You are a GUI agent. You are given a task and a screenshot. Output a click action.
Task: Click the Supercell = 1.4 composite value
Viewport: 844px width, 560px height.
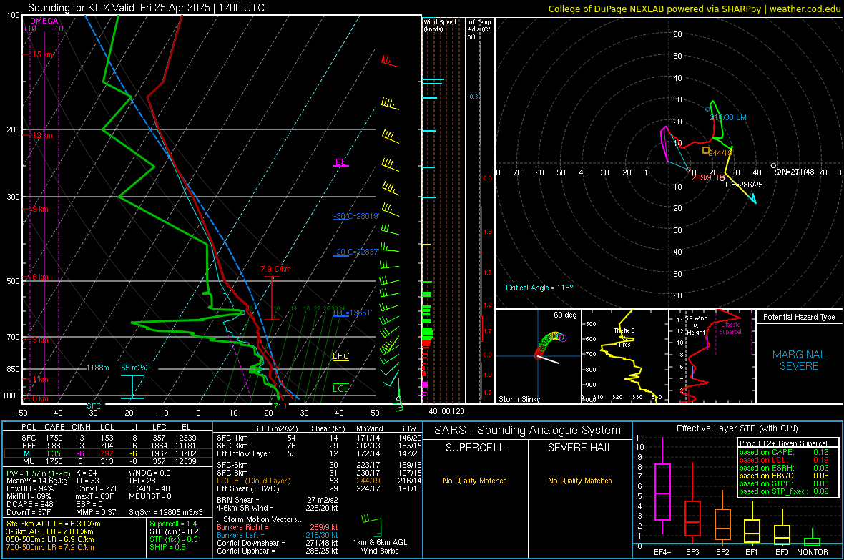173,524
